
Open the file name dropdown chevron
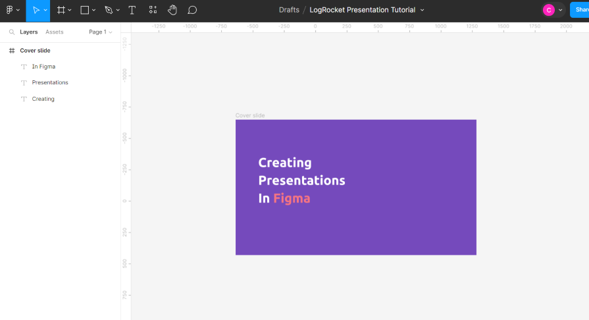423,11
